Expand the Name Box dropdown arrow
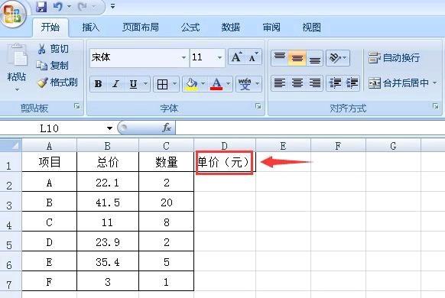Screen dimensions: 445x298 point(109,128)
